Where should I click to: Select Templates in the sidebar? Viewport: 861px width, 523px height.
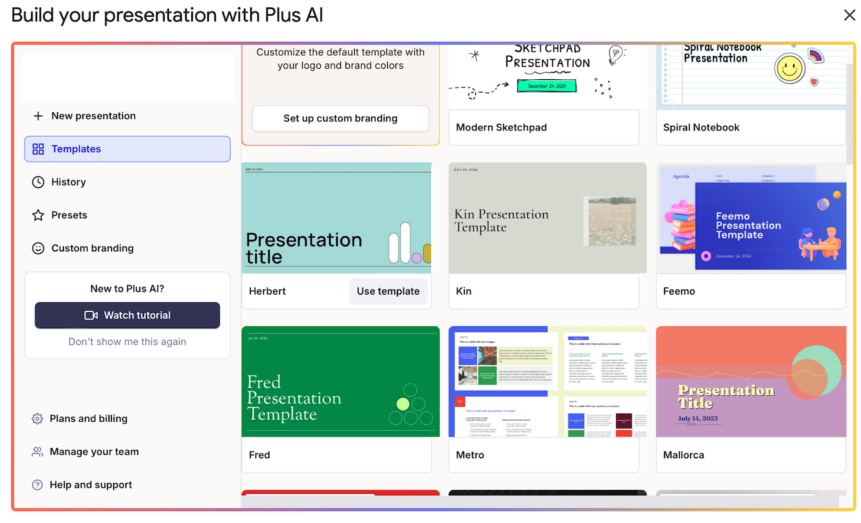[127, 149]
